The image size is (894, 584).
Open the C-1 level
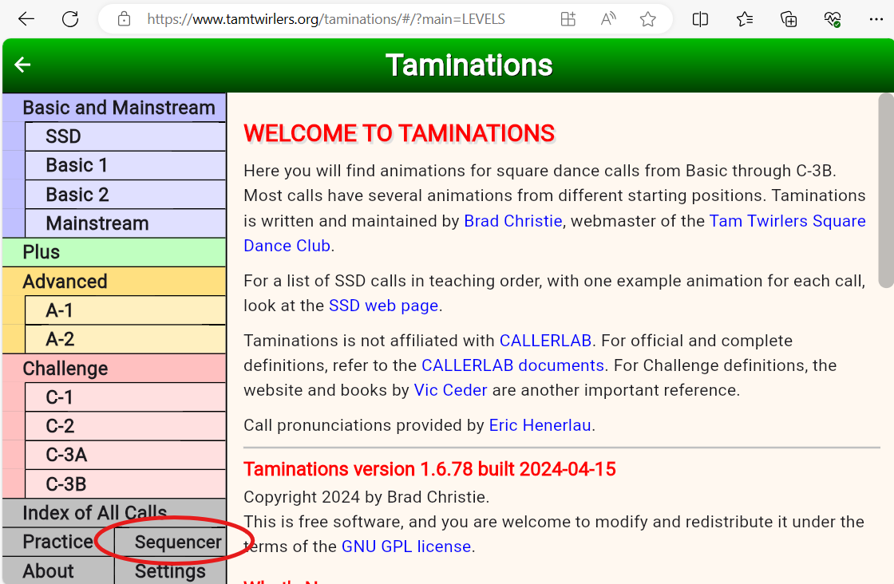[125, 397]
